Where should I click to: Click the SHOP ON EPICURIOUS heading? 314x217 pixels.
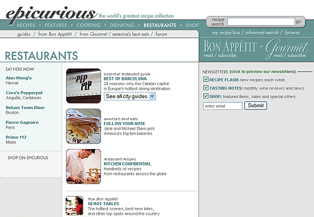(28, 158)
